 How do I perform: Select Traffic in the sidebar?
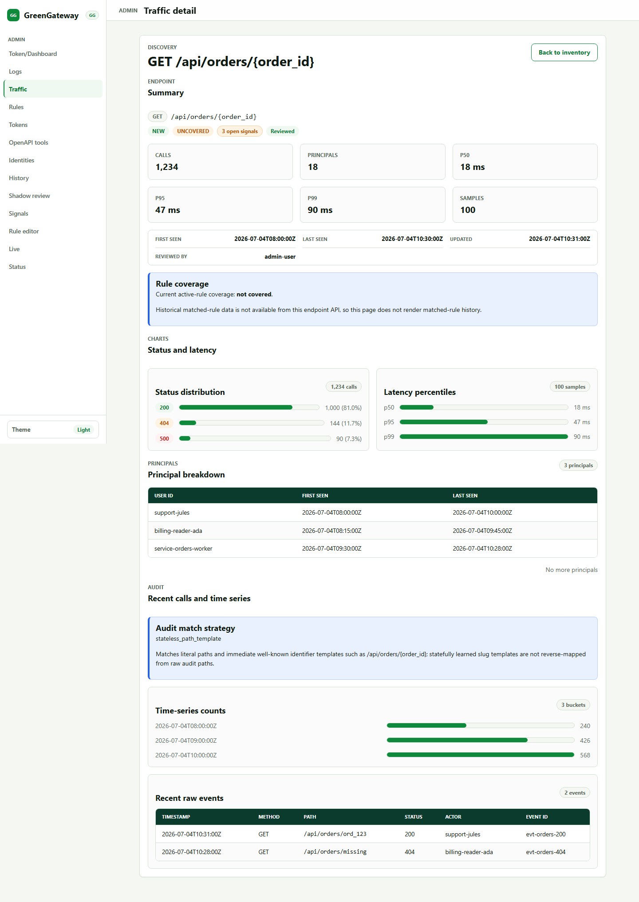tap(53, 89)
